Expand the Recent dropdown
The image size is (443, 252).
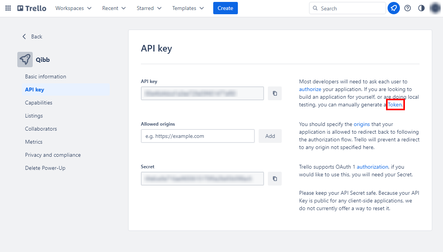114,8
